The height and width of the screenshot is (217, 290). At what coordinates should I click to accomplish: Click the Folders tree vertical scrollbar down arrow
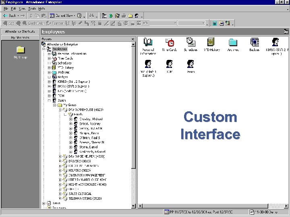[133, 206]
